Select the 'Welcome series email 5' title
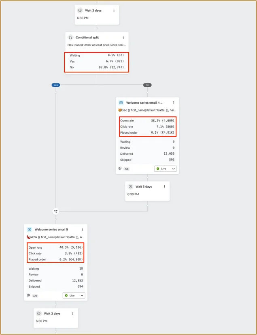Screen dimensions: 257x335 51,229
